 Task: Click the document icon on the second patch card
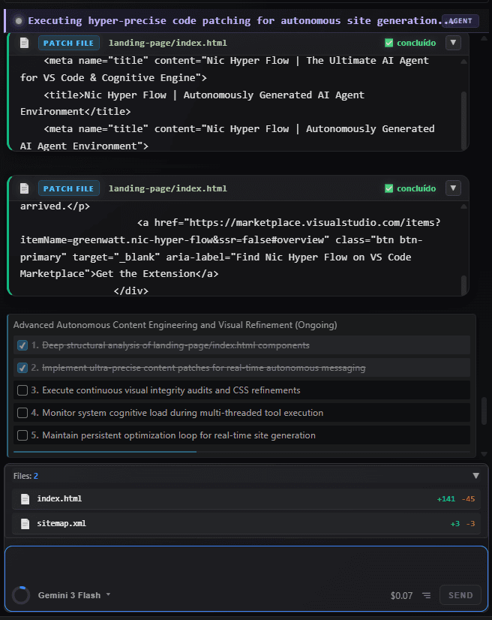pos(25,188)
